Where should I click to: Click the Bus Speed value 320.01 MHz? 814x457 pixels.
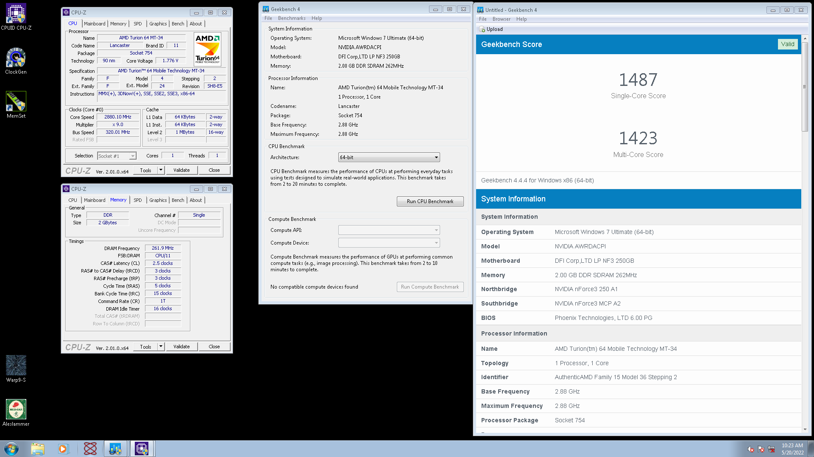coord(118,132)
